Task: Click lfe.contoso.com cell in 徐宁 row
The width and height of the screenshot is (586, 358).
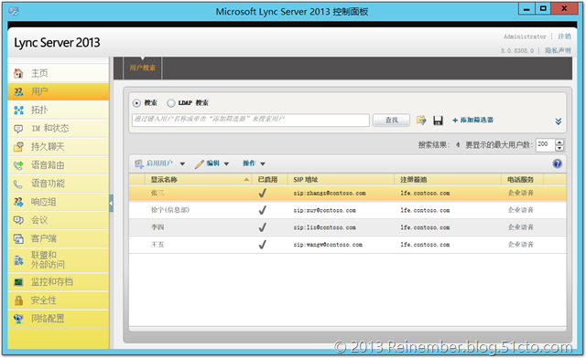Action: 425,210
